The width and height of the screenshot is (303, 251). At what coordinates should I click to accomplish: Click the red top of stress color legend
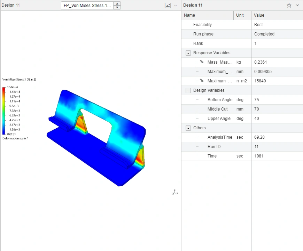click(4, 89)
